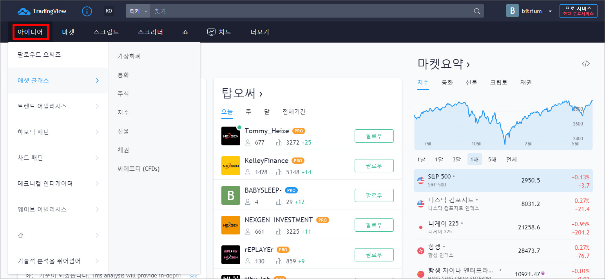Switch top authors to 전체기간 tab
The width and height of the screenshot is (605, 279).
coord(294,112)
